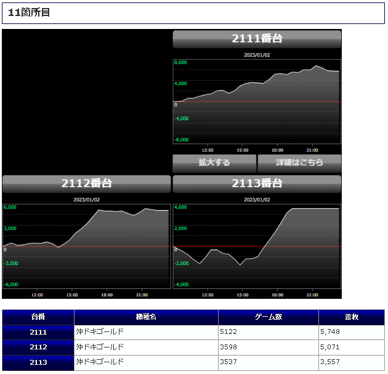
Task: Click the 12:00 time label under 2112 graph
Action: 37,295
